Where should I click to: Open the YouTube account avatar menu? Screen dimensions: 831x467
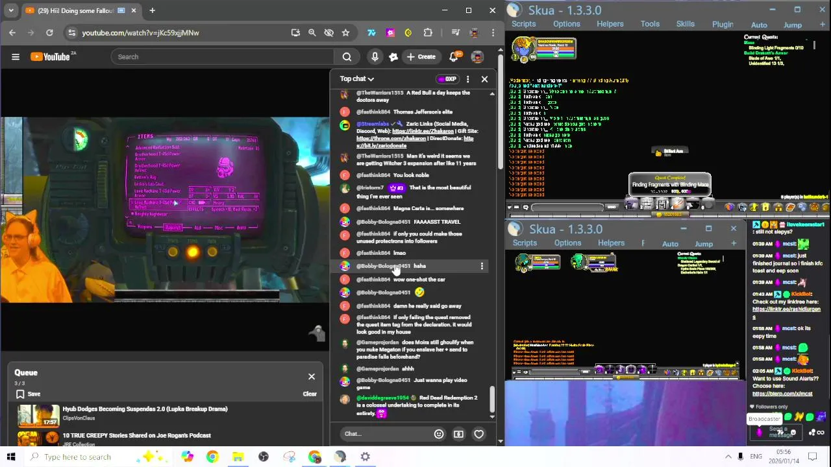tap(477, 57)
